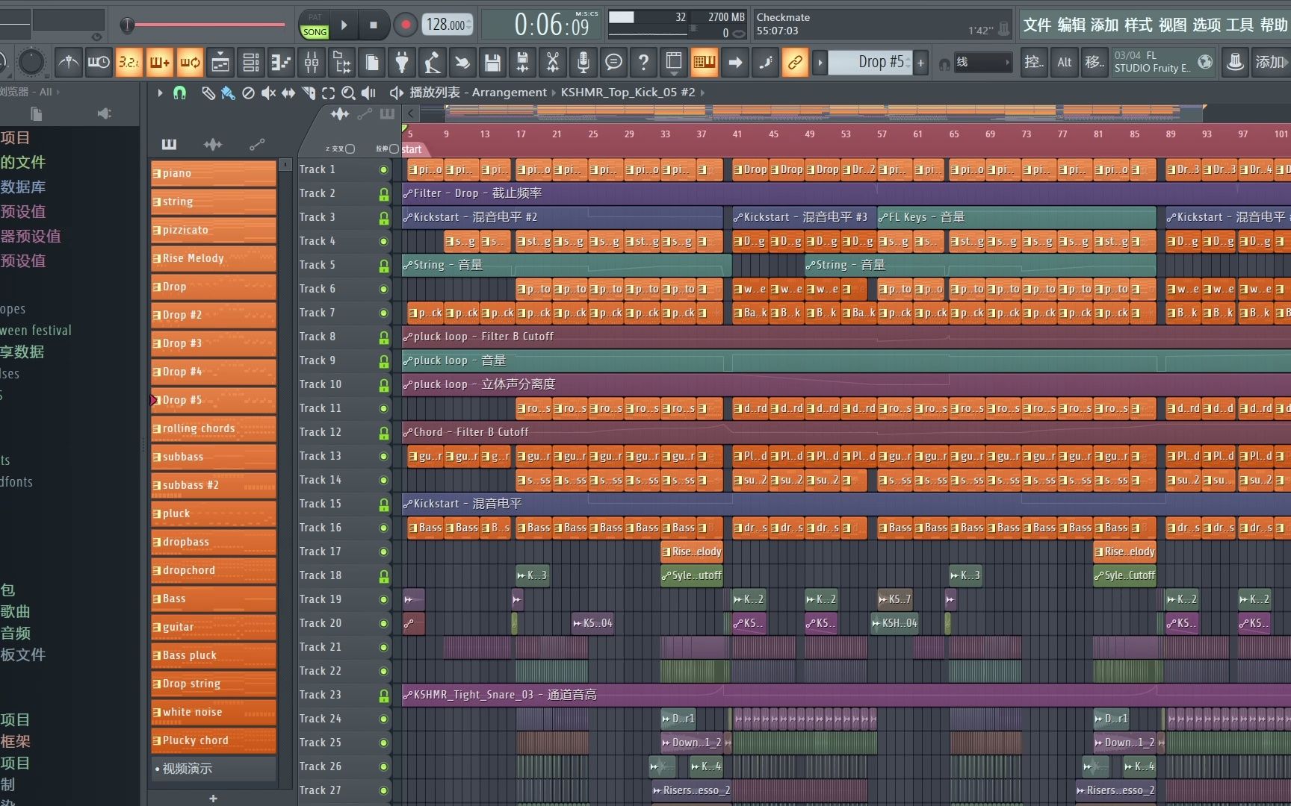Open the playlist window icon
Viewport: 1291px width, 806px height.
[x=220, y=63]
